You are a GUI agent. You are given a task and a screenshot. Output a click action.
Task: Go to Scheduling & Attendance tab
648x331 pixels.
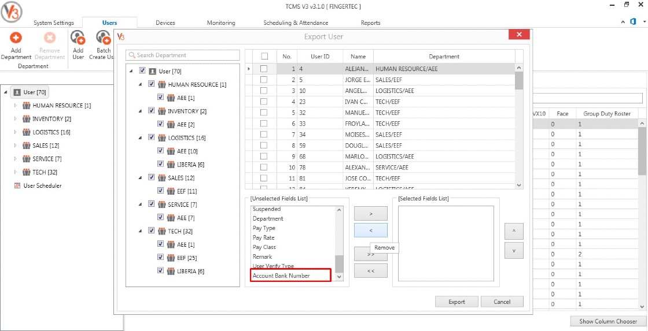(x=296, y=23)
